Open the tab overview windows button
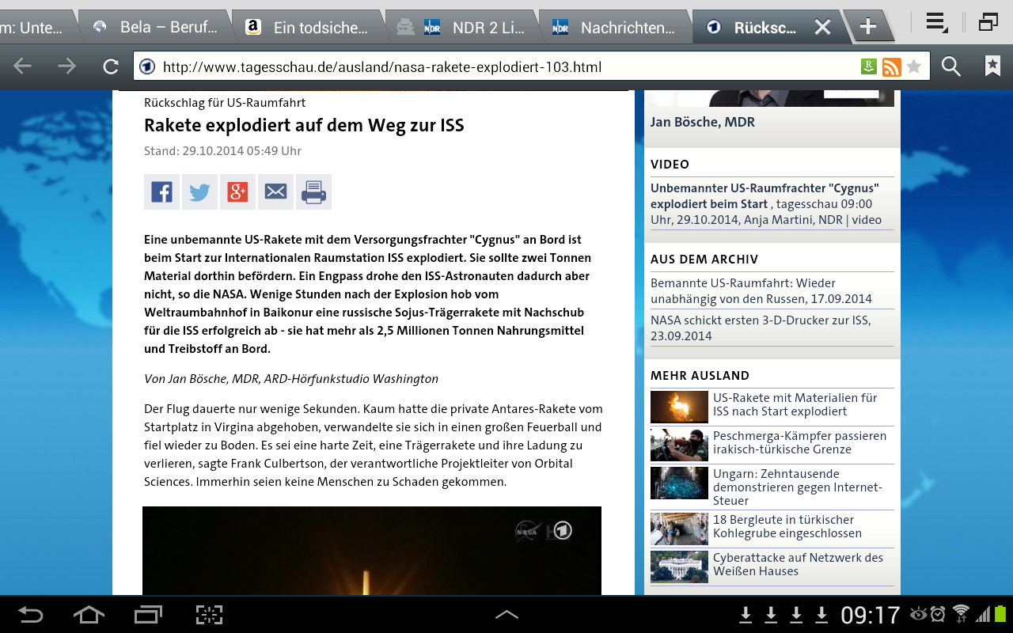1013x633 pixels. 987,24
